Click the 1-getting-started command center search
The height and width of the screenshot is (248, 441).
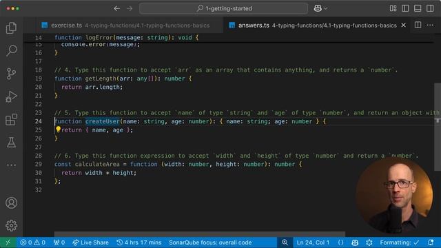223,8
